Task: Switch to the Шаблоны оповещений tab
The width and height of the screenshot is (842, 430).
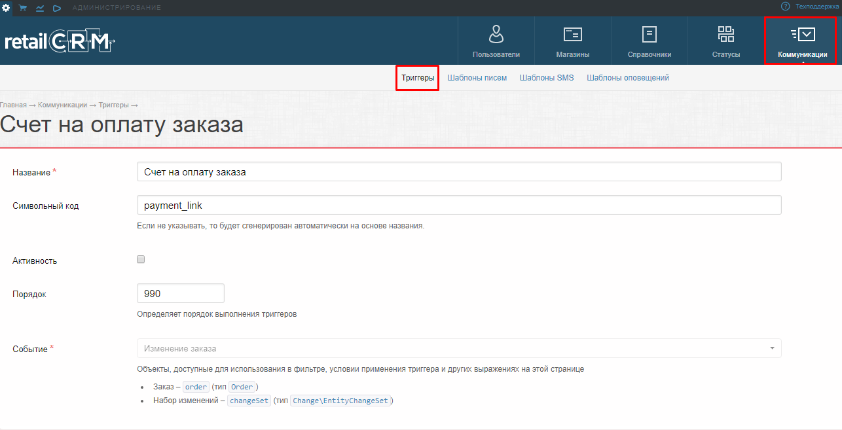Action: [x=628, y=78]
